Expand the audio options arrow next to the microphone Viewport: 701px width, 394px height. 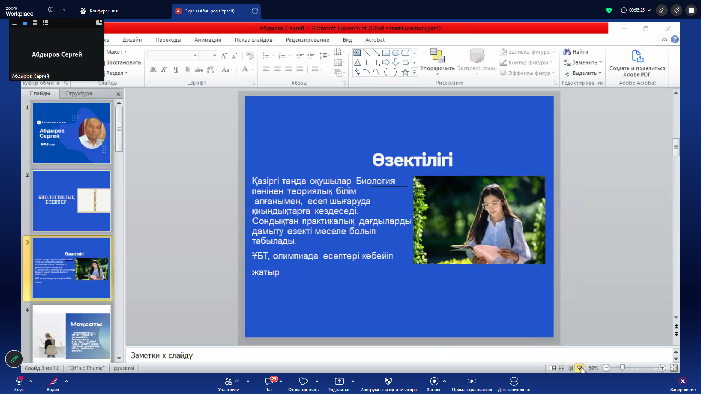tap(31, 381)
